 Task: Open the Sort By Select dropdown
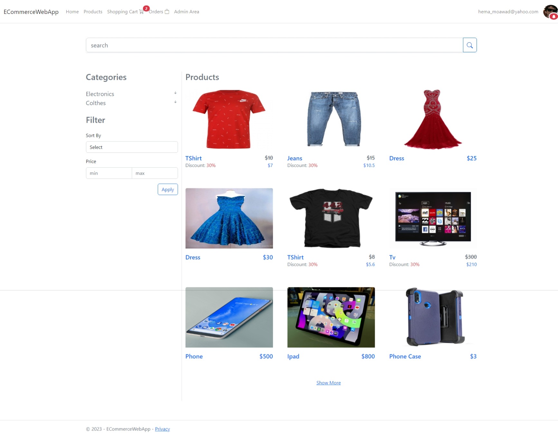[132, 147]
